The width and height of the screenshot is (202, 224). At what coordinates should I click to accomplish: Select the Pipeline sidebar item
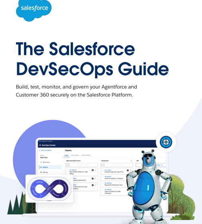tap(50, 167)
